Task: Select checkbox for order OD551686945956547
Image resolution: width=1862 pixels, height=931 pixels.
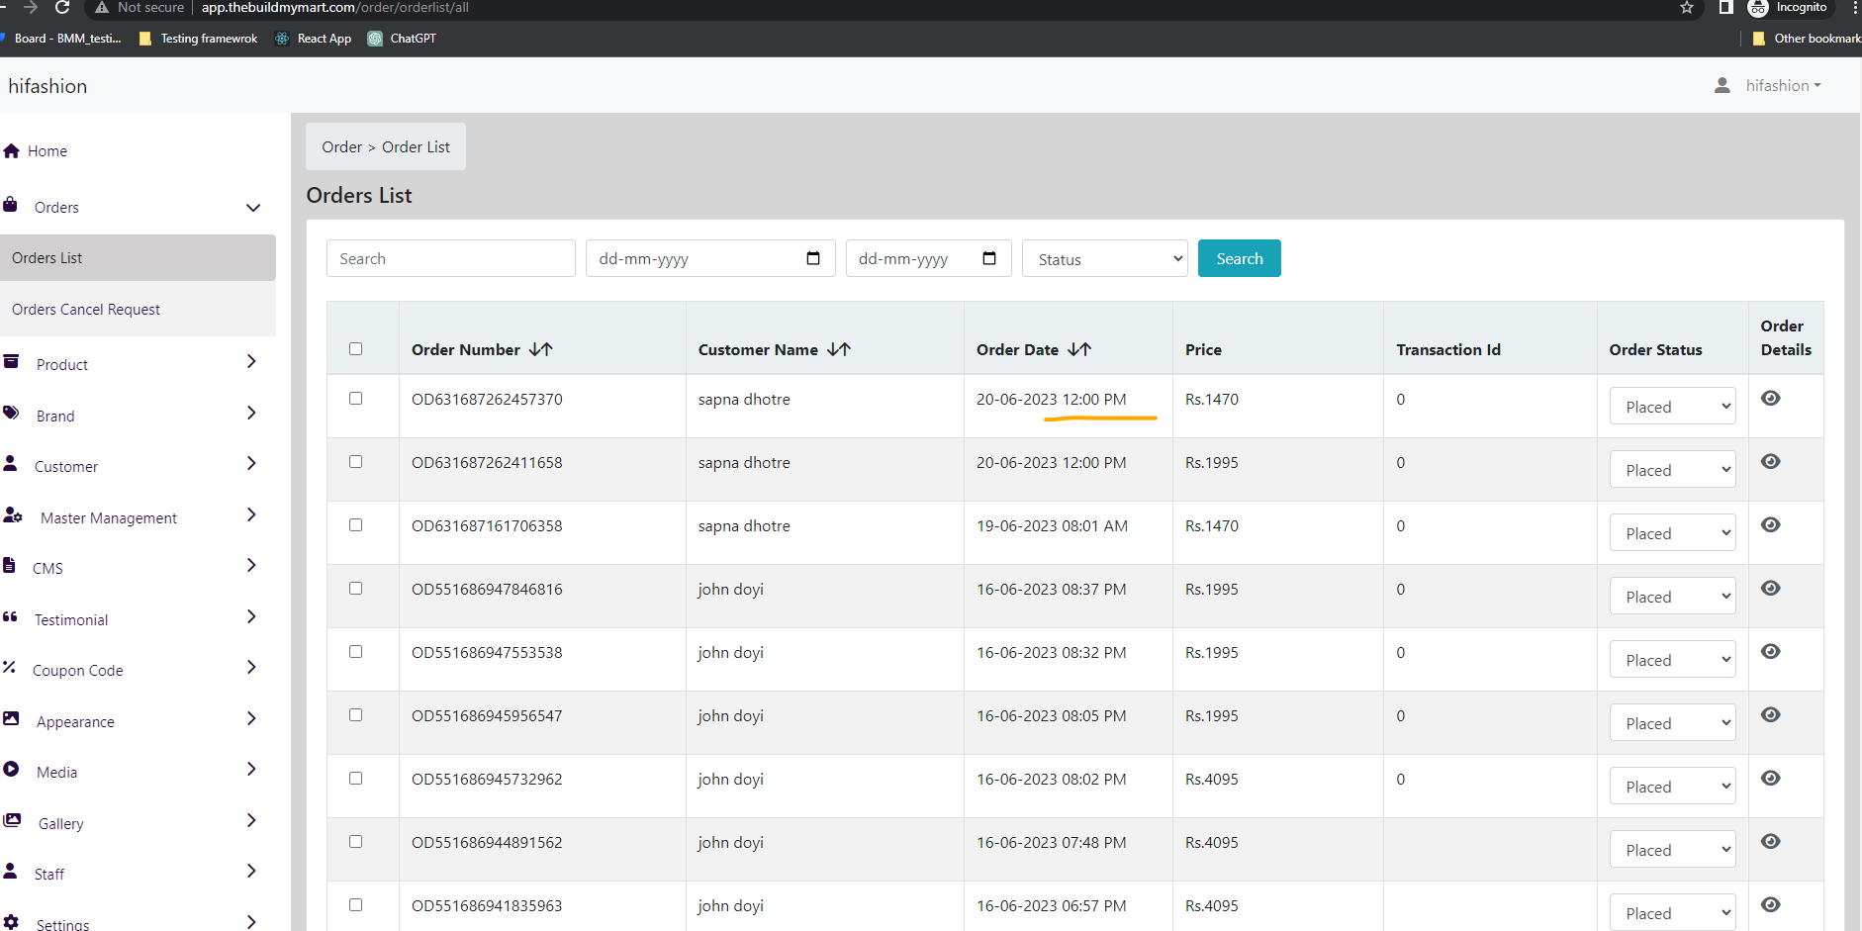Action: (356, 714)
